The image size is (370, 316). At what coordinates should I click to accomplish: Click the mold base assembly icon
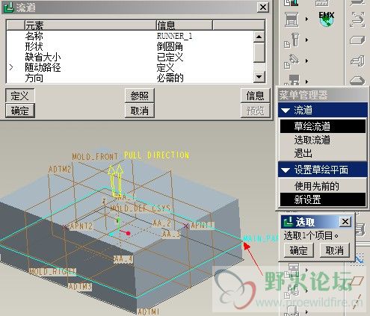coord(292,19)
